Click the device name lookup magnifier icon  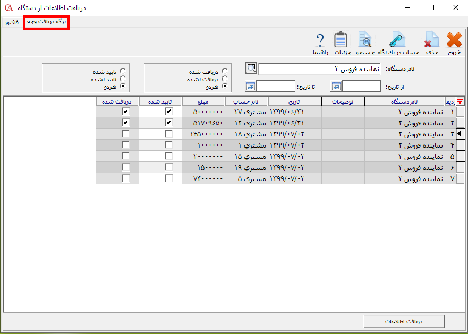tap(251, 68)
